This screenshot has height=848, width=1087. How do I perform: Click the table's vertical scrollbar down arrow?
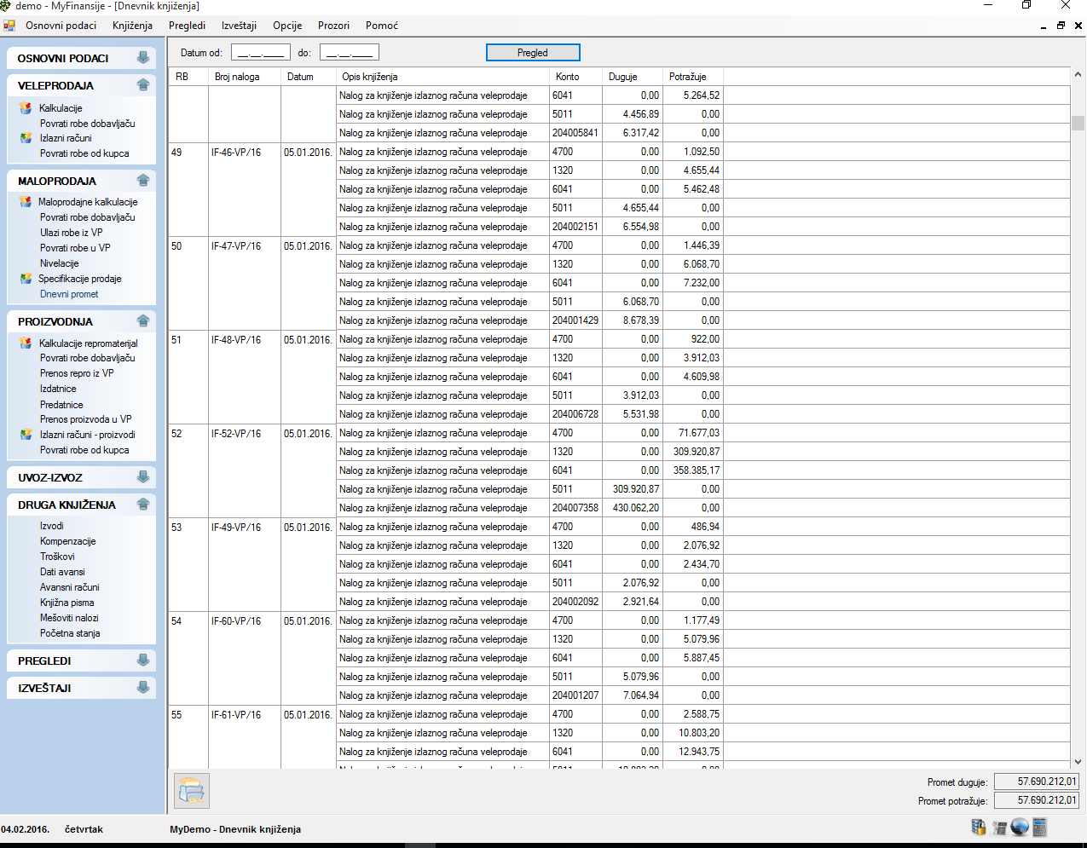(1078, 762)
